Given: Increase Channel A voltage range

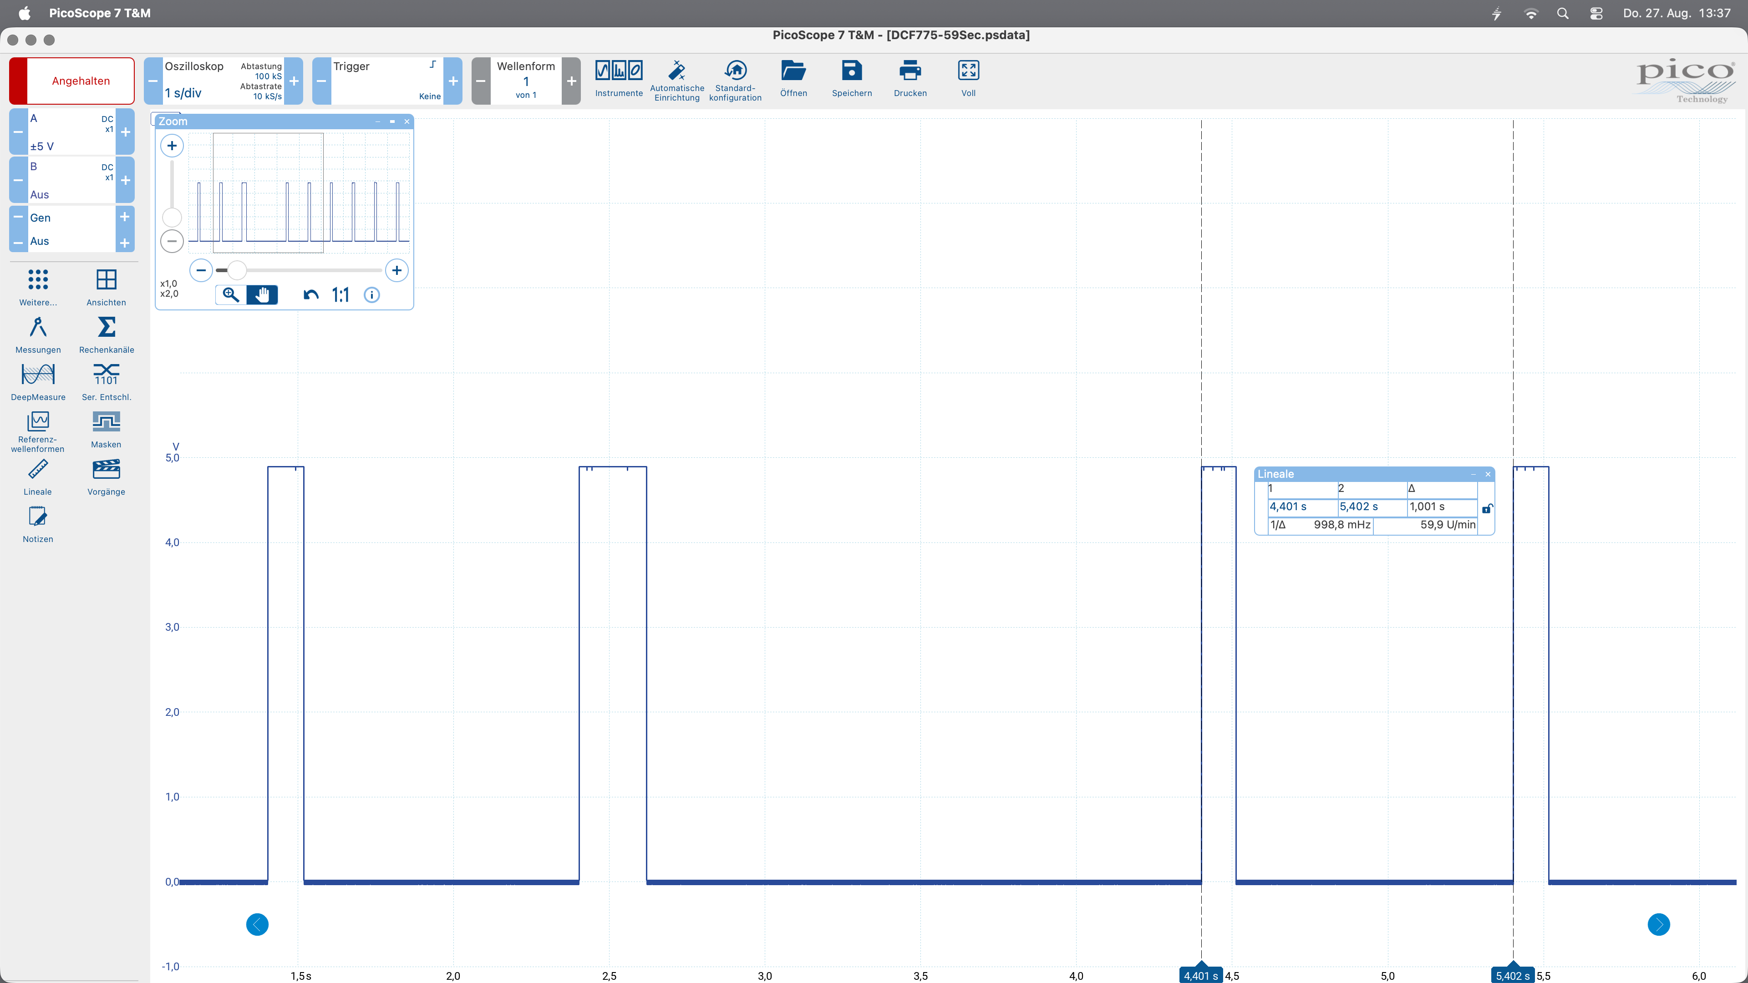Looking at the screenshot, I should [x=126, y=132].
